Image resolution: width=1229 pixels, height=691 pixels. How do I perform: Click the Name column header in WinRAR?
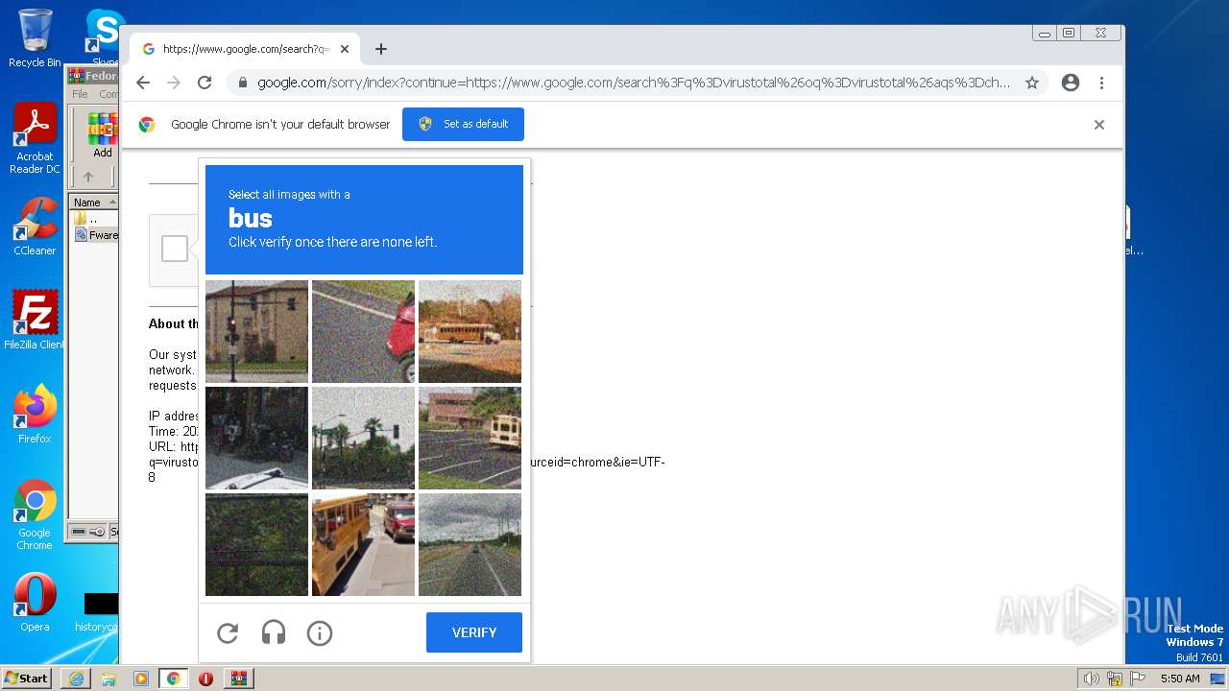[93, 202]
